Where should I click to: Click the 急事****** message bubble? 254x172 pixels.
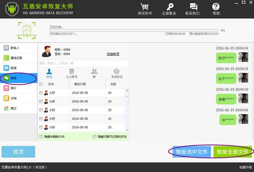pos(226,99)
